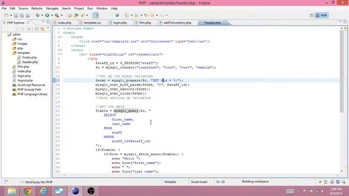Click the editor scroll down arrow
The width and height of the screenshot is (349, 196).
click(342, 171)
